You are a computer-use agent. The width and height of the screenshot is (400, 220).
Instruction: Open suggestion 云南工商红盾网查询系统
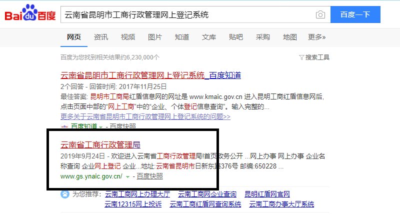[205, 204]
